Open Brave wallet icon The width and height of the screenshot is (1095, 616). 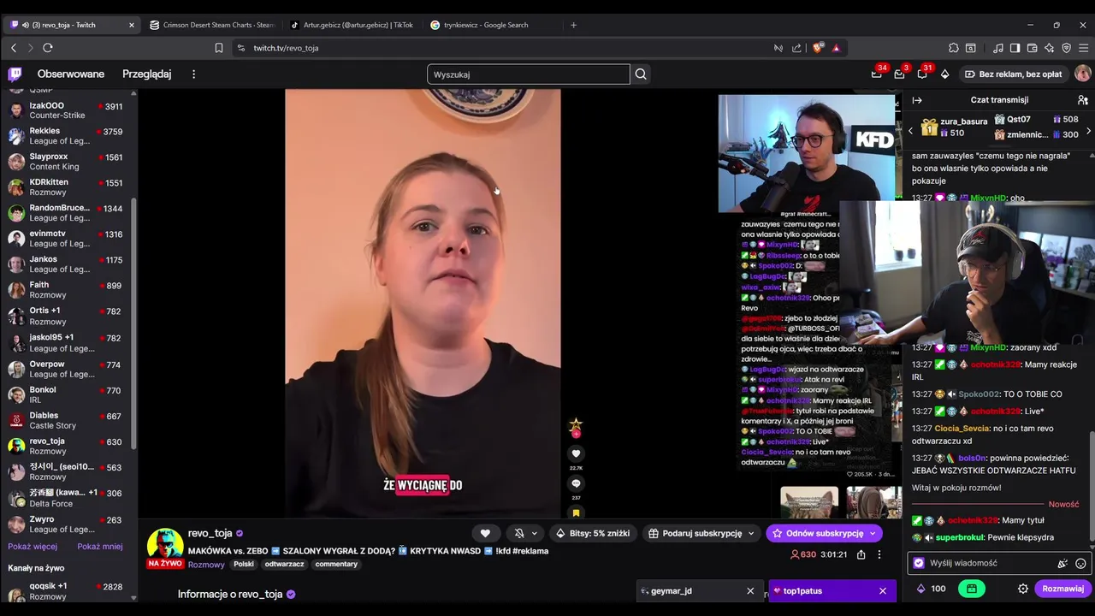[1033, 48]
